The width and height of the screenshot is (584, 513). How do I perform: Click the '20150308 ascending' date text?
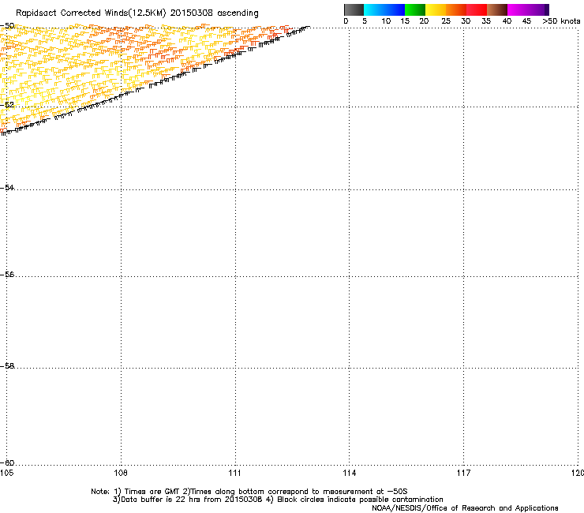[214, 13]
